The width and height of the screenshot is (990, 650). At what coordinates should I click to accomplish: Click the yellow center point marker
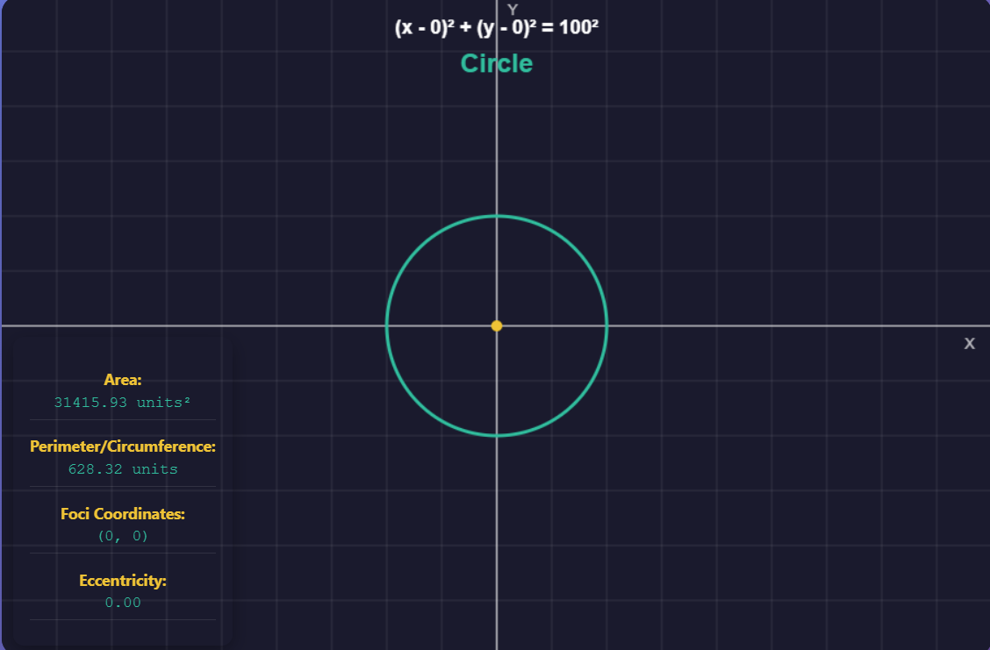point(497,325)
